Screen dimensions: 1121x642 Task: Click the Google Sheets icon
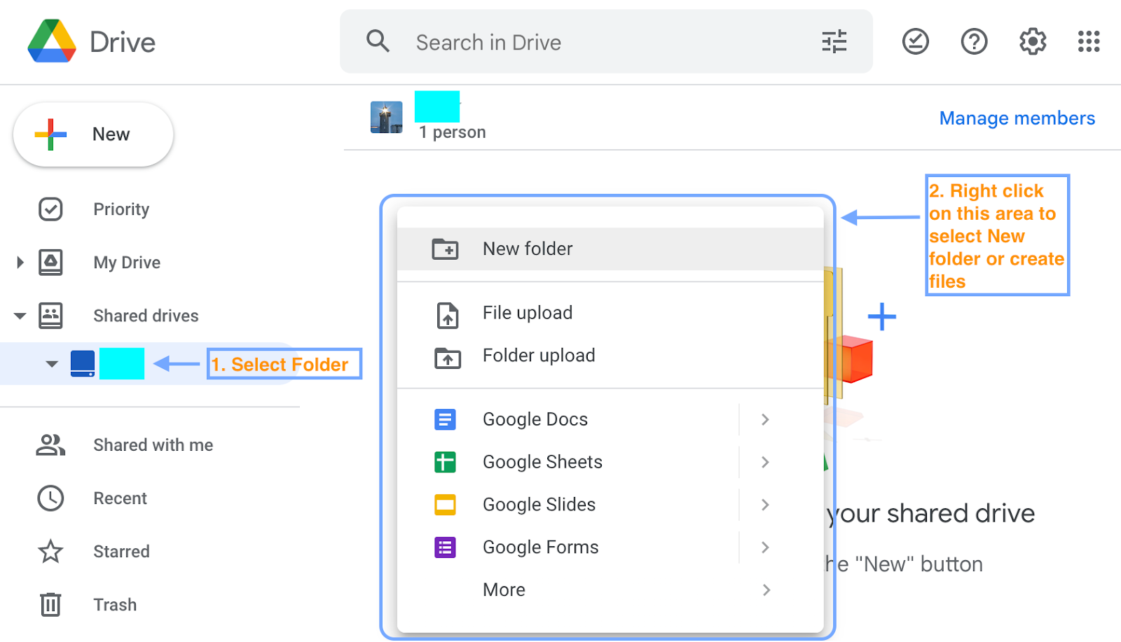tap(445, 462)
